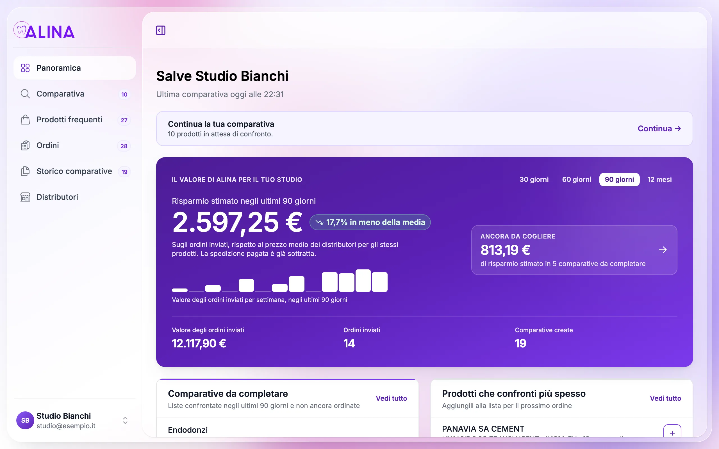Expand the Studio Bianchi account switcher
The image size is (719, 449).
point(125,420)
